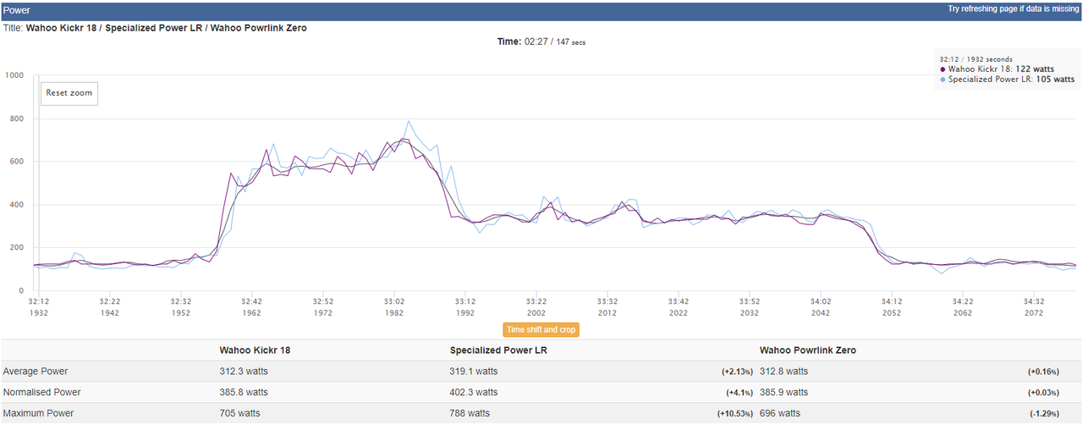This screenshot has height=430, width=1083.
Task: Click the light blue power peak near 788 watts
Action: click(x=409, y=121)
